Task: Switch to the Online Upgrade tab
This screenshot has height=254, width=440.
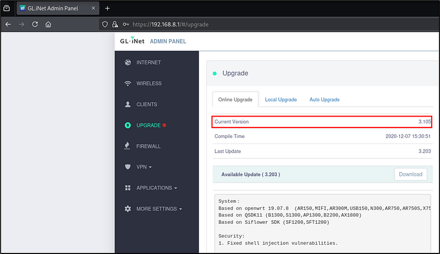Action: [x=235, y=100]
